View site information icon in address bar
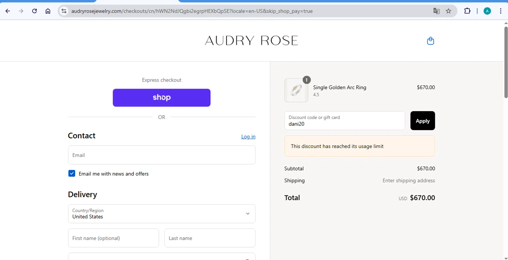 click(64, 11)
